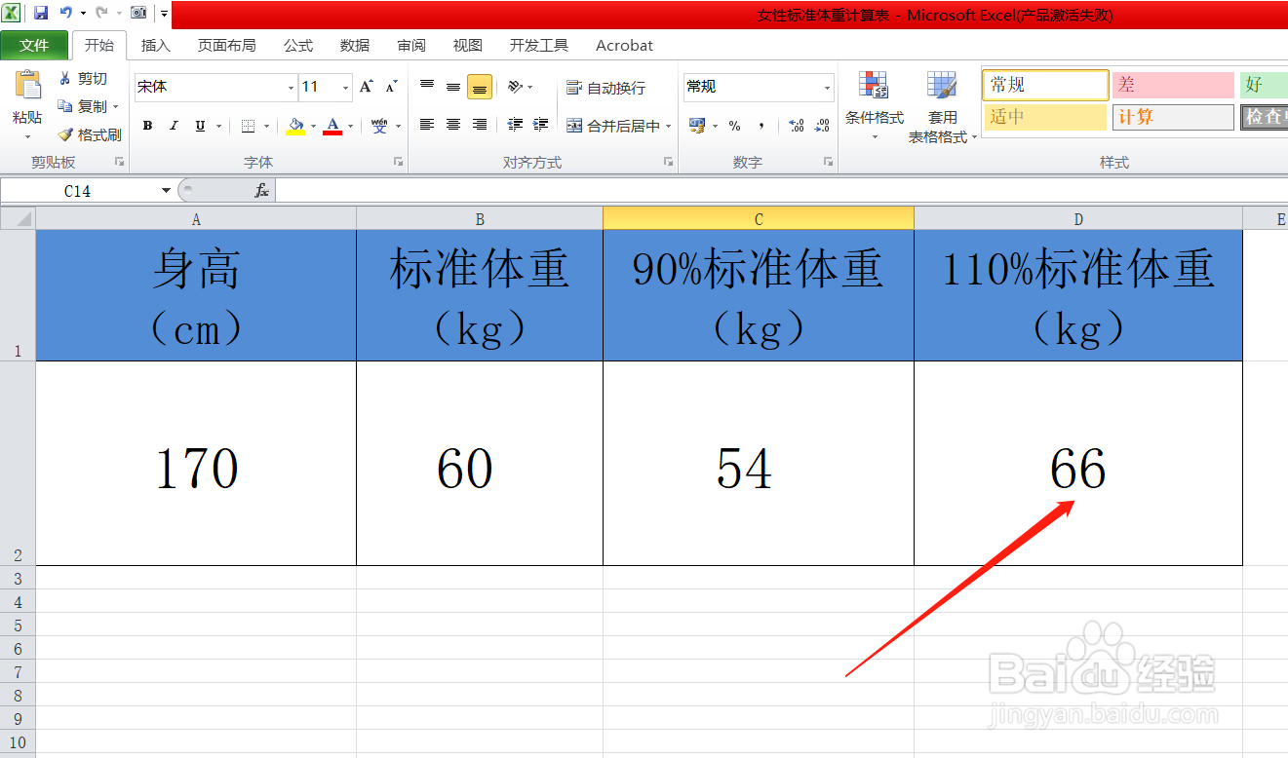Undo the last action

coord(65,13)
